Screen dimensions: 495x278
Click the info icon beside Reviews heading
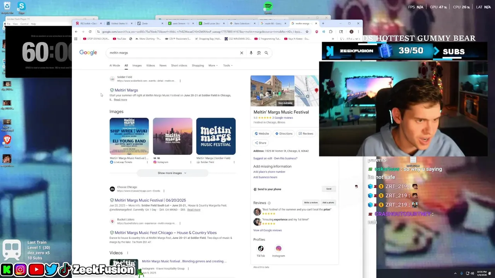point(269,203)
